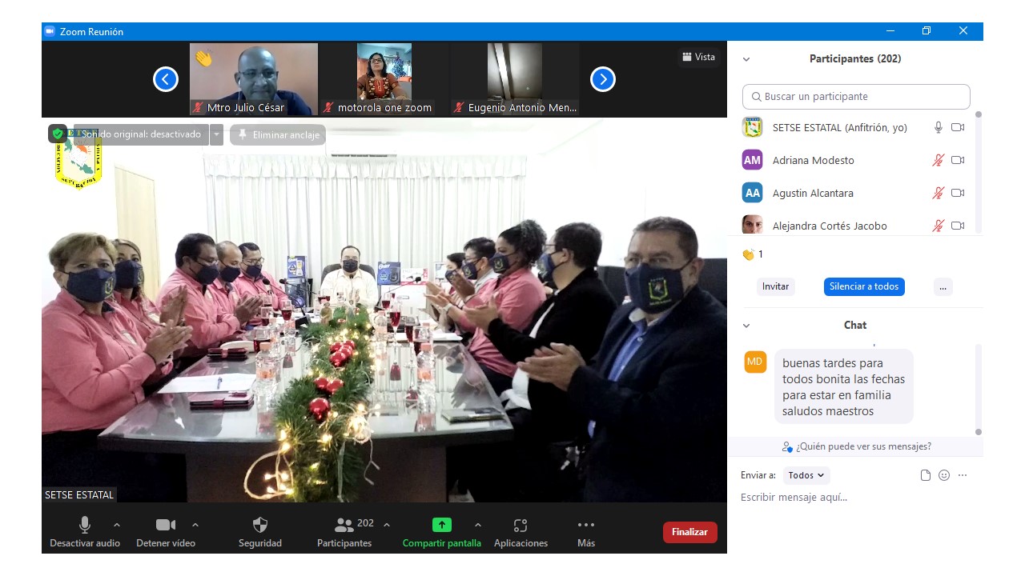Click the Detener vídeo camera icon

pos(166,525)
